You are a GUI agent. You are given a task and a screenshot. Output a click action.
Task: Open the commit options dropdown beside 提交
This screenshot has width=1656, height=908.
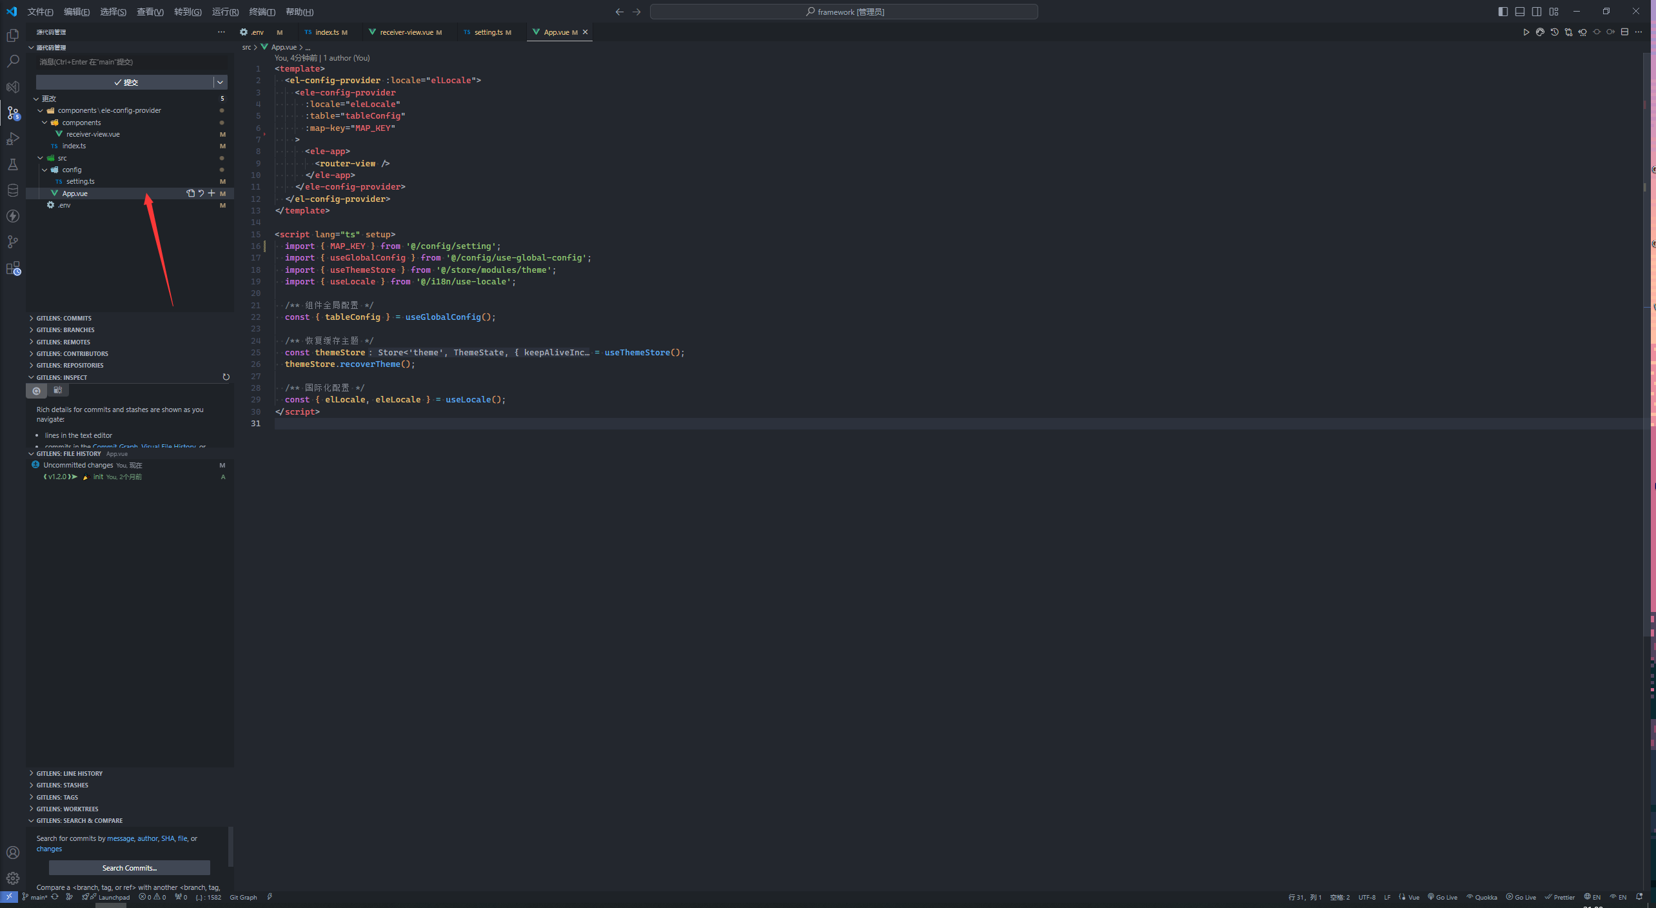point(221,83)
